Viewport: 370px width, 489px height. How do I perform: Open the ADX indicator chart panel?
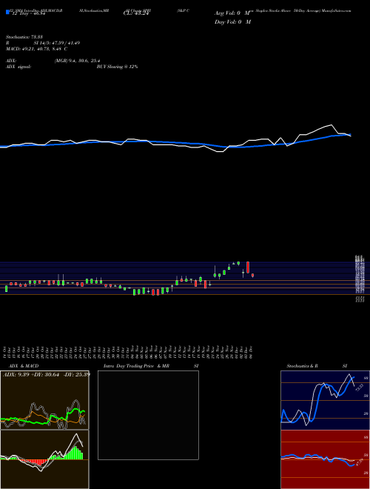click(x=44, y=400)
